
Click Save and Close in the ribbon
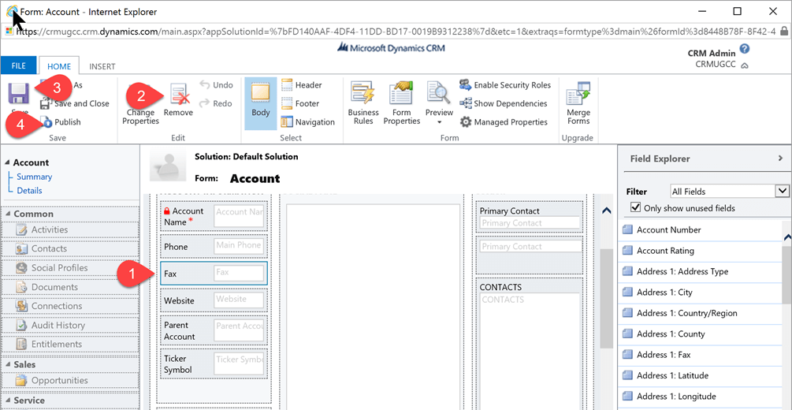tap(75, 103)
